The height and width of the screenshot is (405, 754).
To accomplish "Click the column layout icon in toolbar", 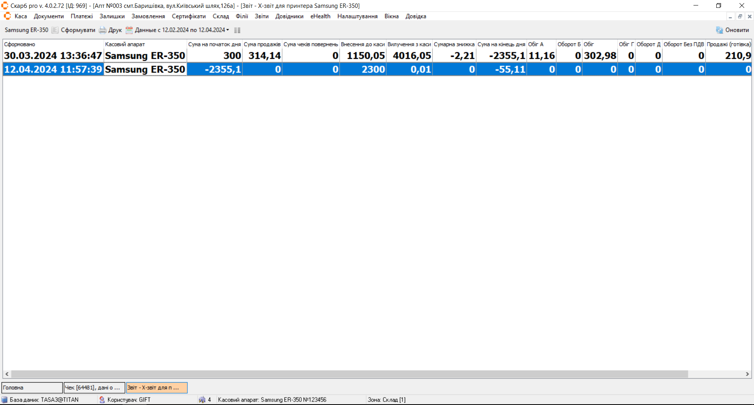I will (x=237, y=30).
